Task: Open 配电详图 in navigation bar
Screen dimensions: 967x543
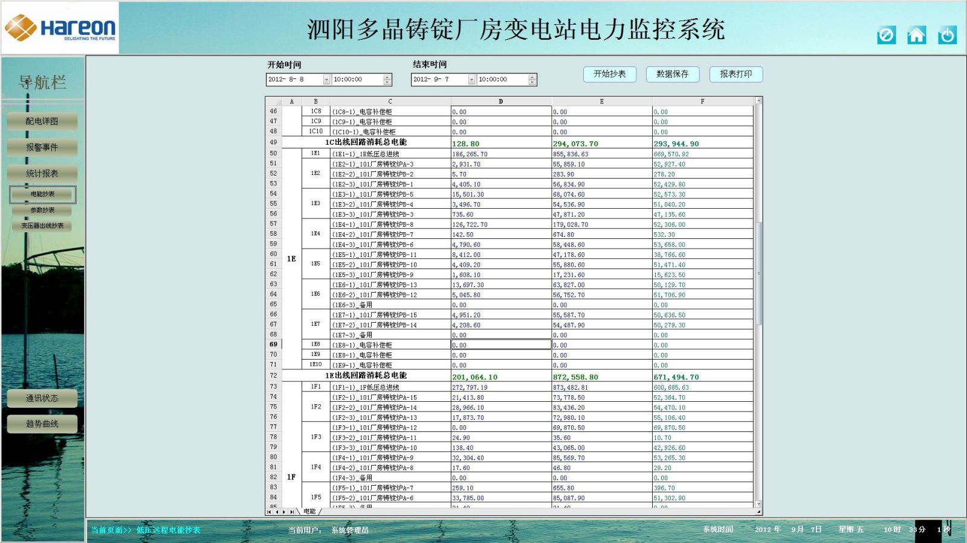Action: 42,121
